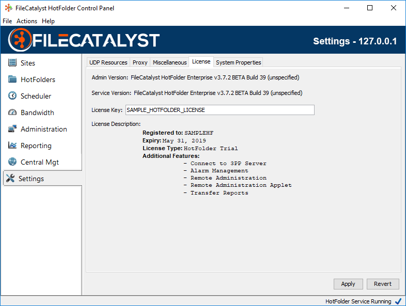This screenshot has height=306, width=406.
Task: Switch to the Miscellaneous tab
Action: (169, 62)
